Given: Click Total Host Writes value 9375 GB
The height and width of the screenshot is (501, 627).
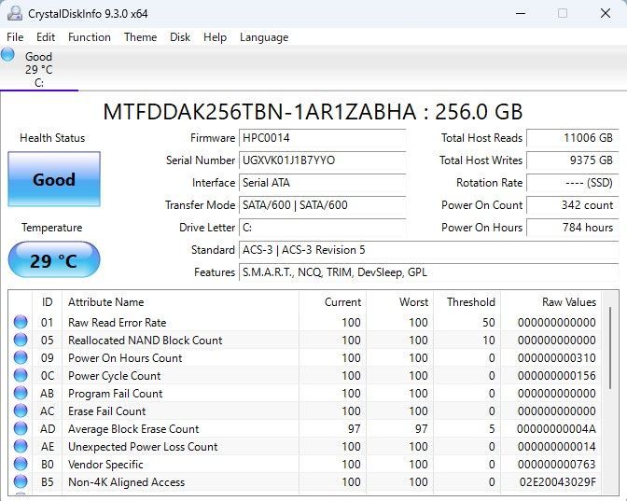Looking at the screenshot, I should [x=573, y=160].
